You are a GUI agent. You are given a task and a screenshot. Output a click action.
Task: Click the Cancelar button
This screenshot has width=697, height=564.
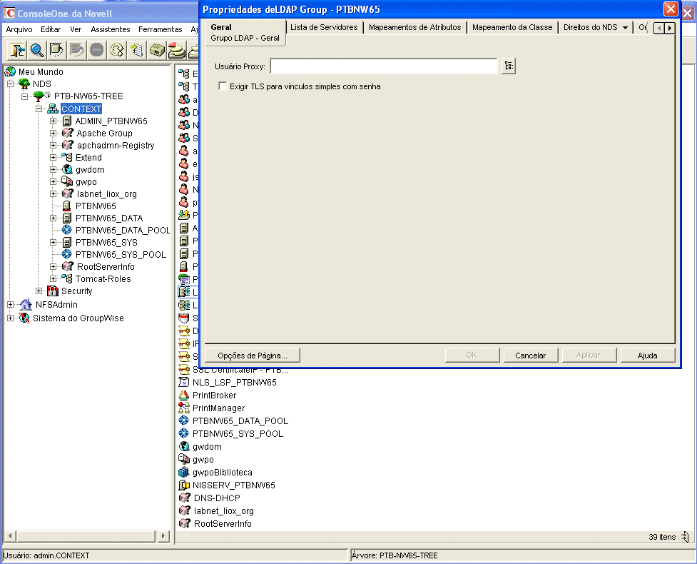(530, 356)
